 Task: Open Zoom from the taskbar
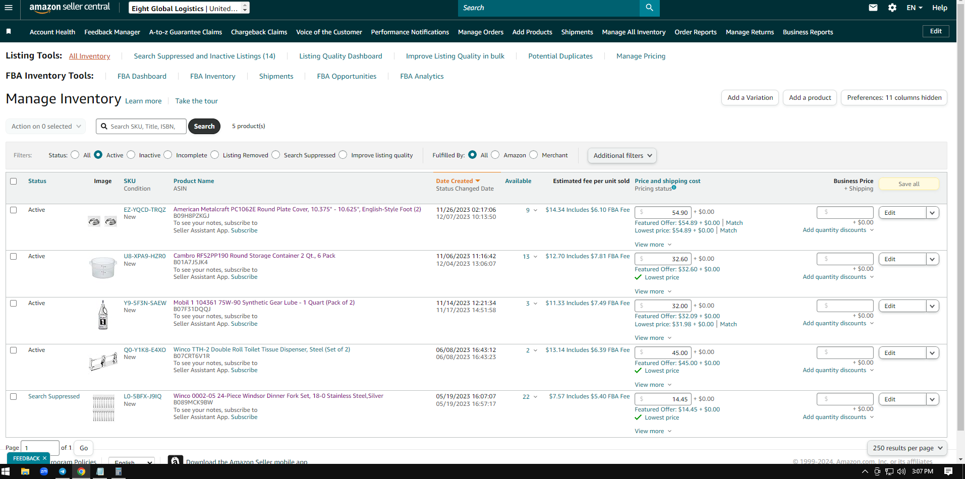[x=44, y=471]
